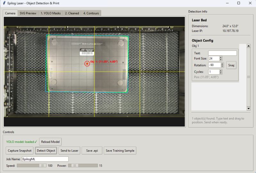Click the Object Config heading
This screenshot has width=256, height=173.
tap(203, 41)
